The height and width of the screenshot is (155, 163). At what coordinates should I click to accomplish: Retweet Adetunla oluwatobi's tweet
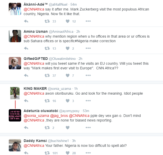(x=47, y=128)
